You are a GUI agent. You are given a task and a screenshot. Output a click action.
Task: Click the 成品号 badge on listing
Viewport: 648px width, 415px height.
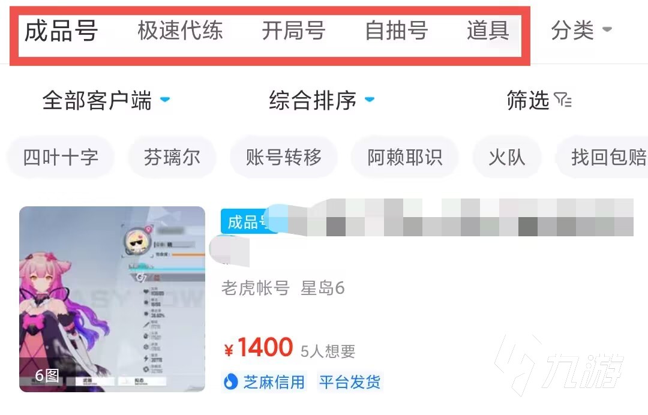click(x=246, y=222)
